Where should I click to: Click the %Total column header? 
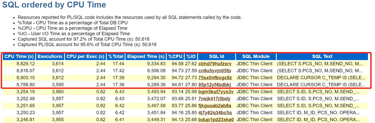click(x=116, y=56)
